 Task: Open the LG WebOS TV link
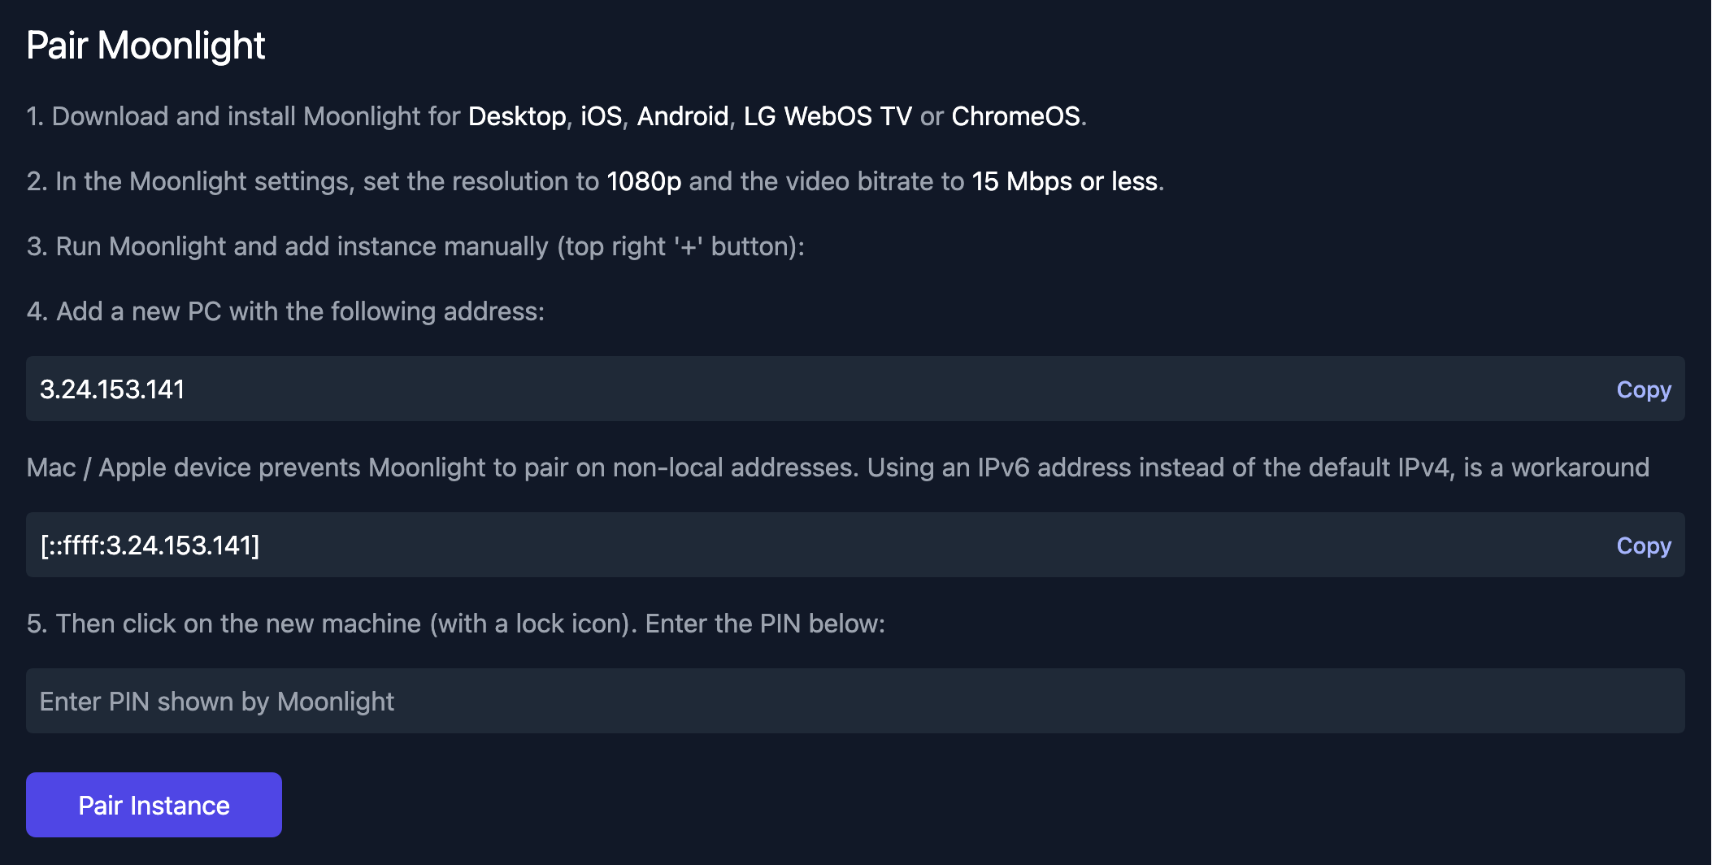pyautogui.click(x=828, y=116)
